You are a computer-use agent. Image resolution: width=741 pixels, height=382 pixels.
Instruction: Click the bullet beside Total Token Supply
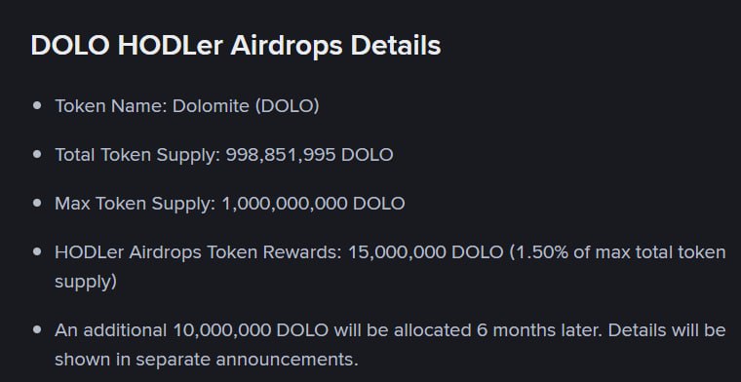[37, 154]
